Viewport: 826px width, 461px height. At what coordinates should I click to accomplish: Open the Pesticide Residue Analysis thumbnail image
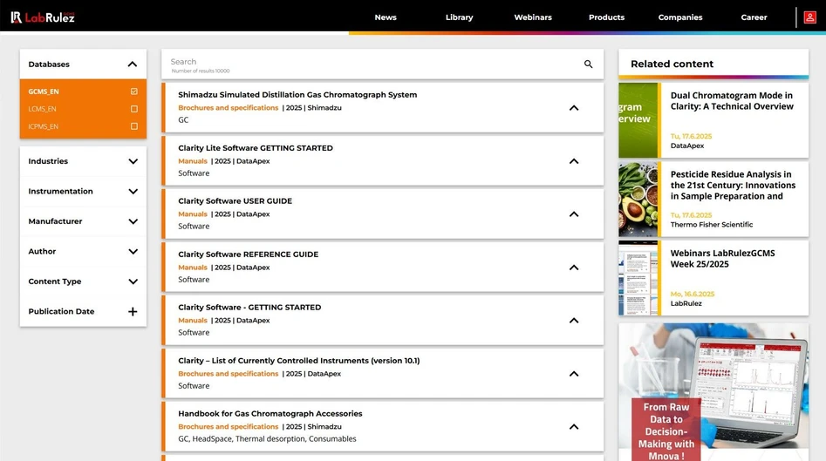(638, 200)
